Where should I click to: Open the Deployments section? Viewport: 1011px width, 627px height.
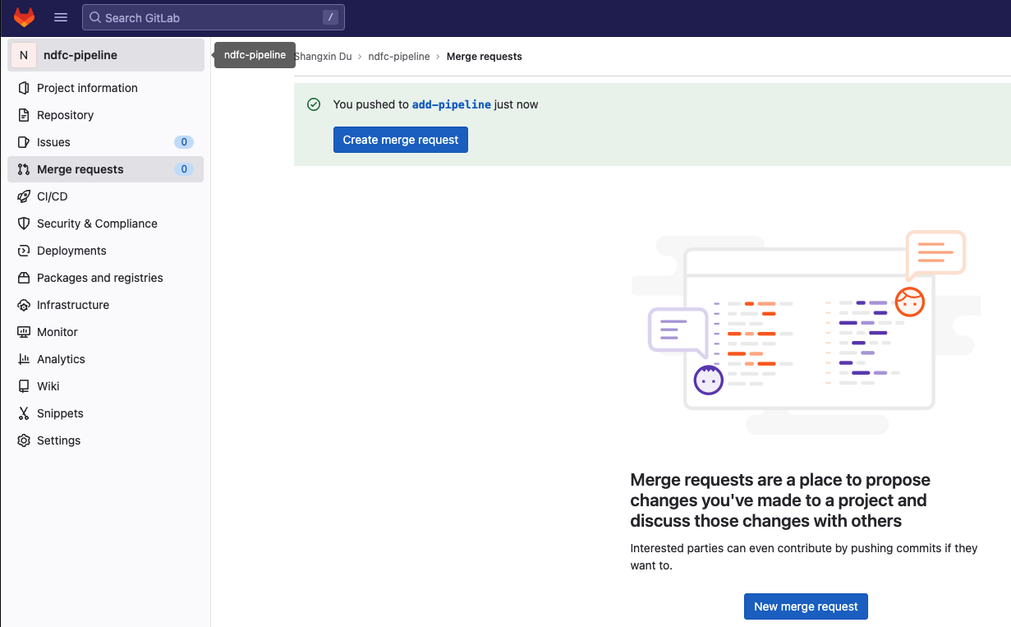tap(105, 251)
